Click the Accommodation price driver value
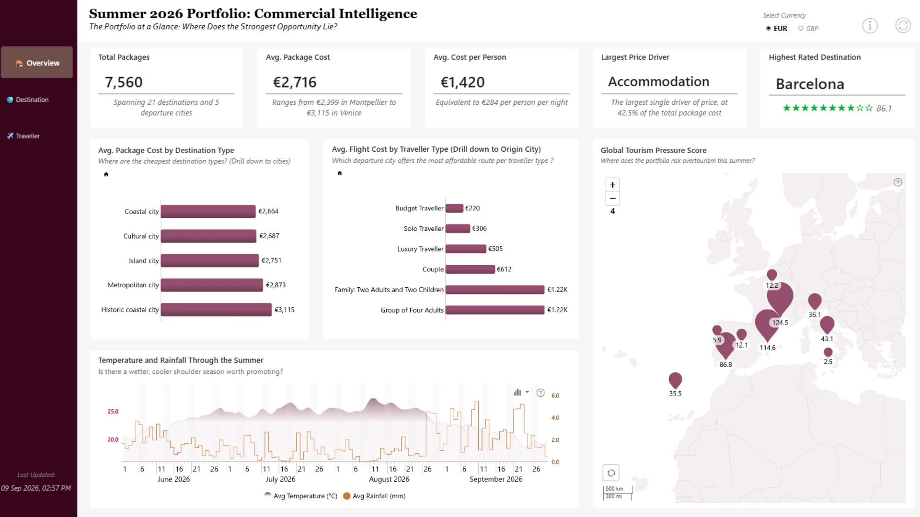Viewport: 920px width, 517px height. [x=658, y=82]
